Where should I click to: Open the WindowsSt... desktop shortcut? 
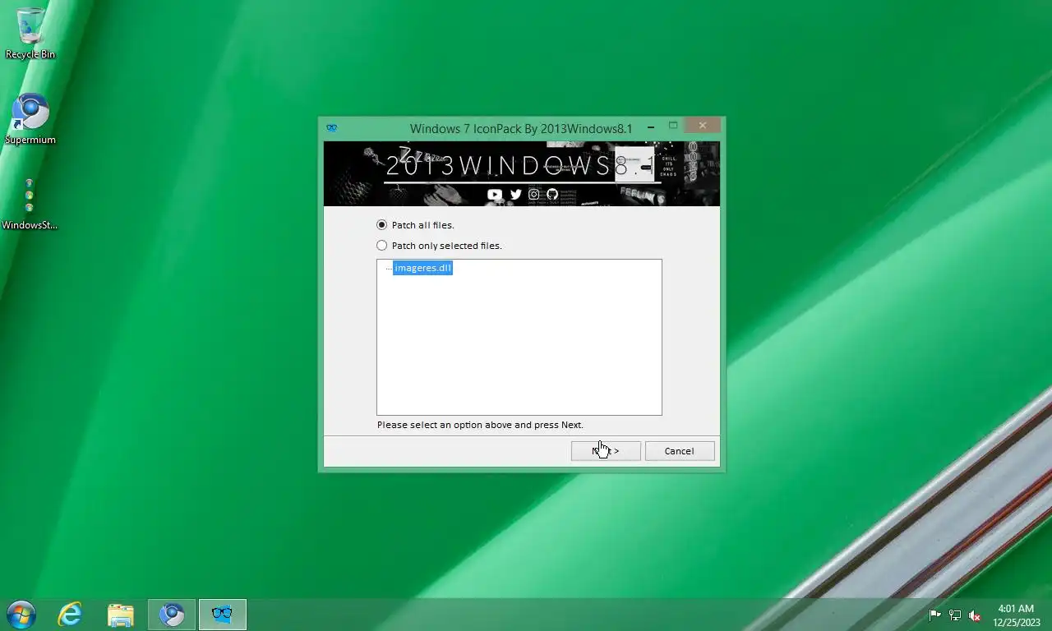pos(30,204)
